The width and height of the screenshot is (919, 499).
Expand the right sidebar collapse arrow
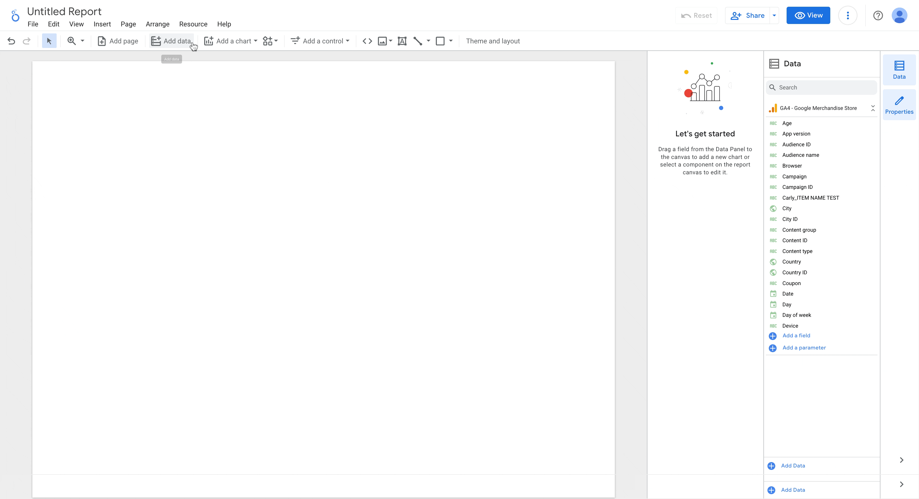[902, 460]
